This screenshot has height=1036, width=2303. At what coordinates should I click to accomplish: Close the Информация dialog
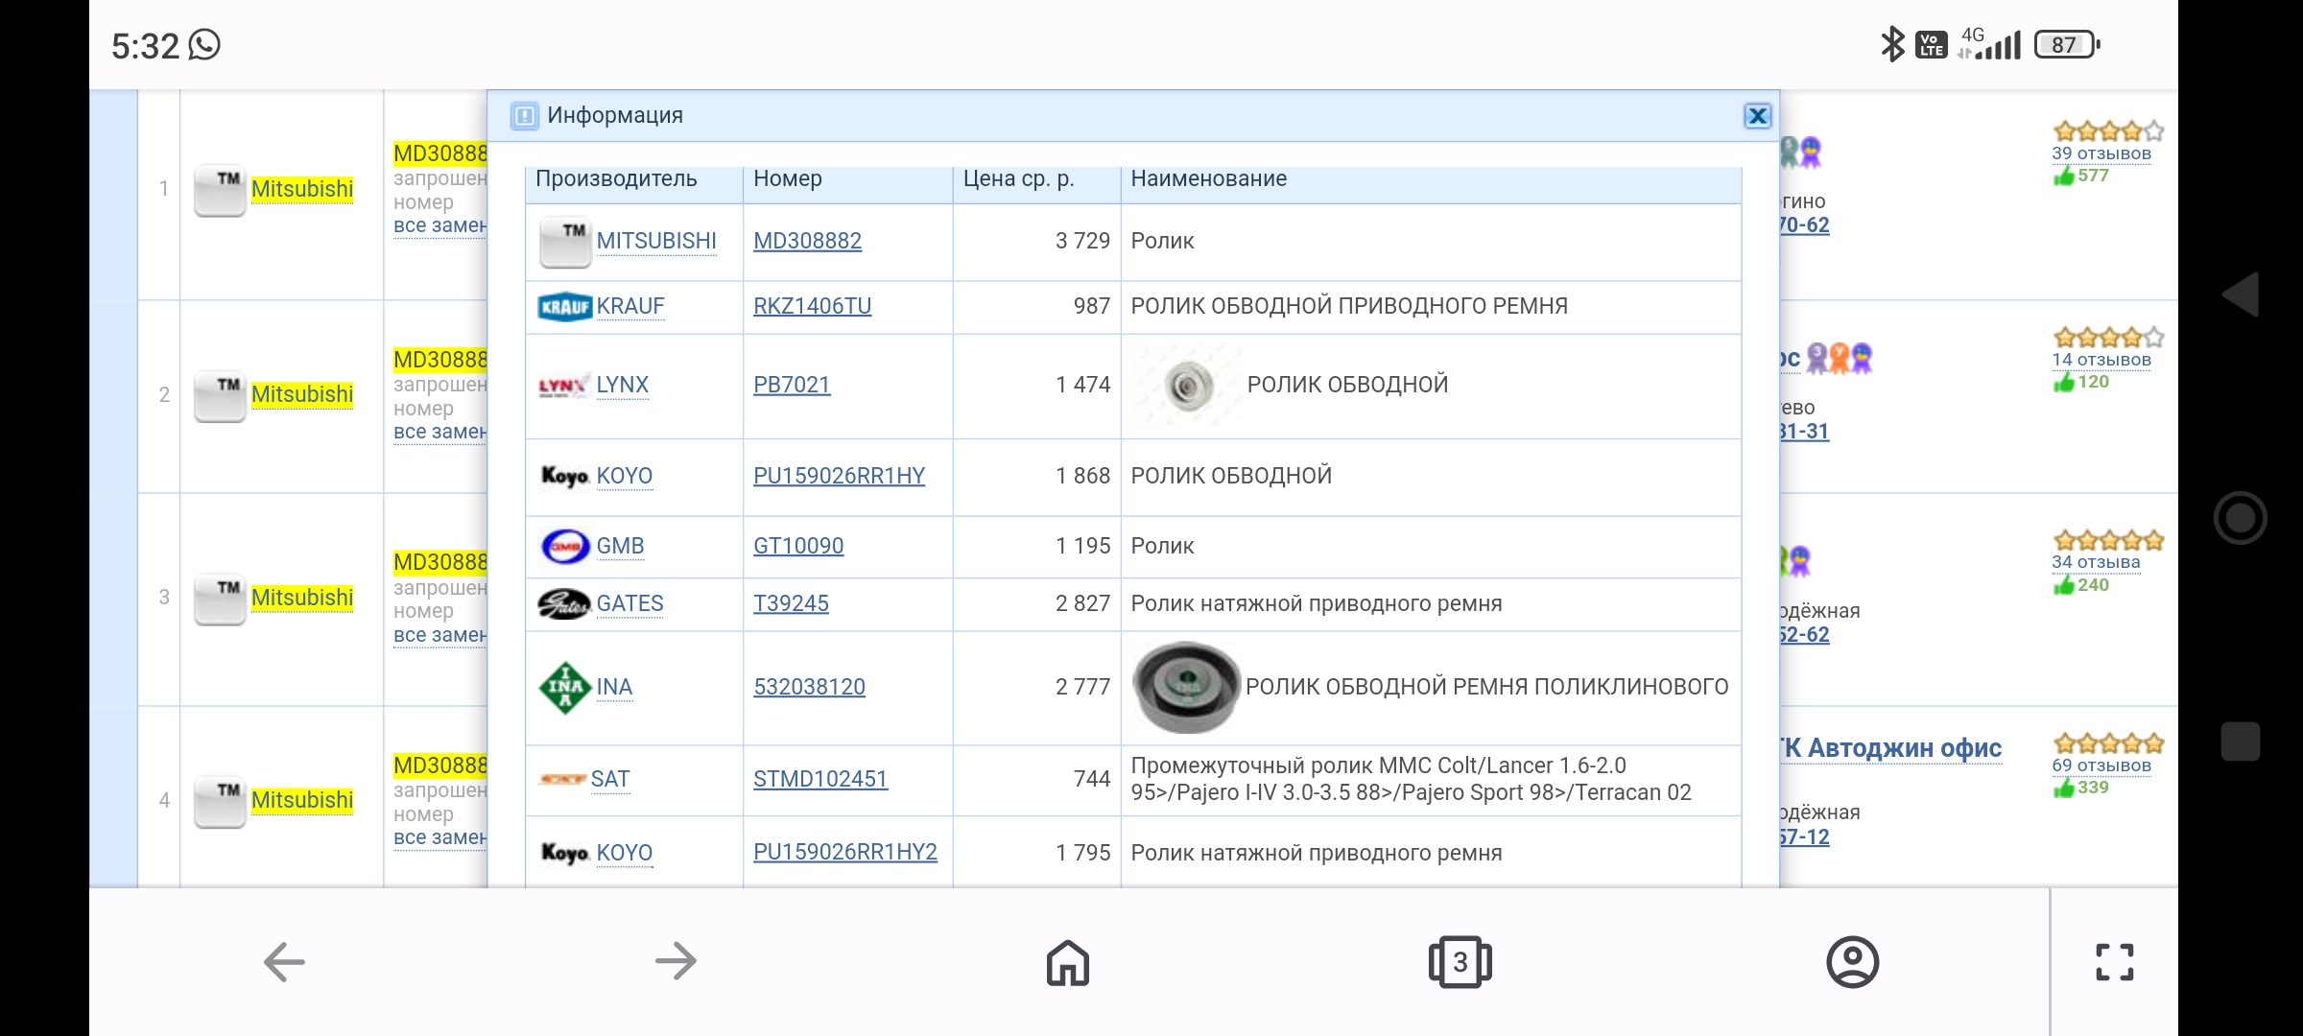1757,116
